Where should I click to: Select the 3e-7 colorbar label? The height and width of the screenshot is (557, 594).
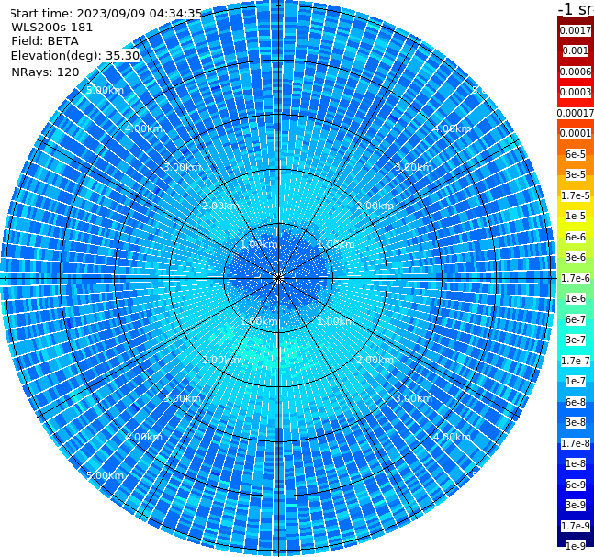click(x=576, y=340)
